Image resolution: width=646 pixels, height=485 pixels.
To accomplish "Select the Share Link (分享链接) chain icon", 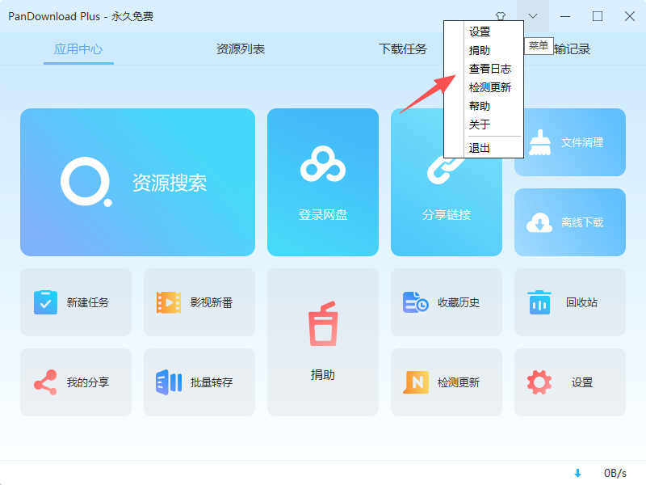I will (447, 170).
